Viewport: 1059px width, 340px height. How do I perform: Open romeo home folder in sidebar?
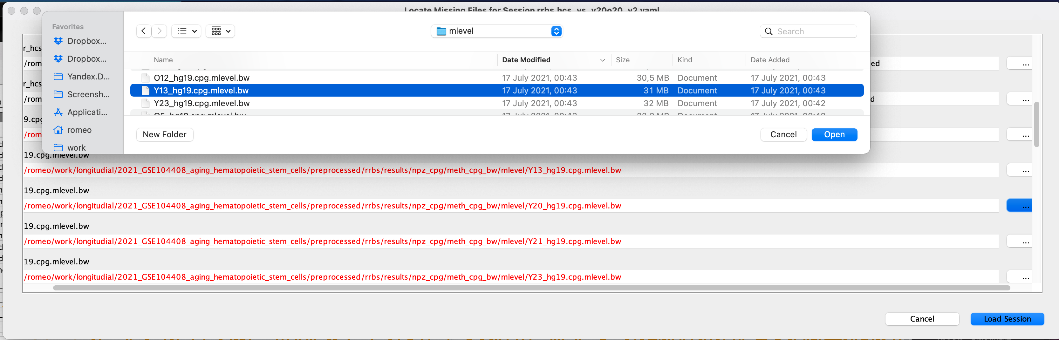pyautogui.click(x=73, y=130)
